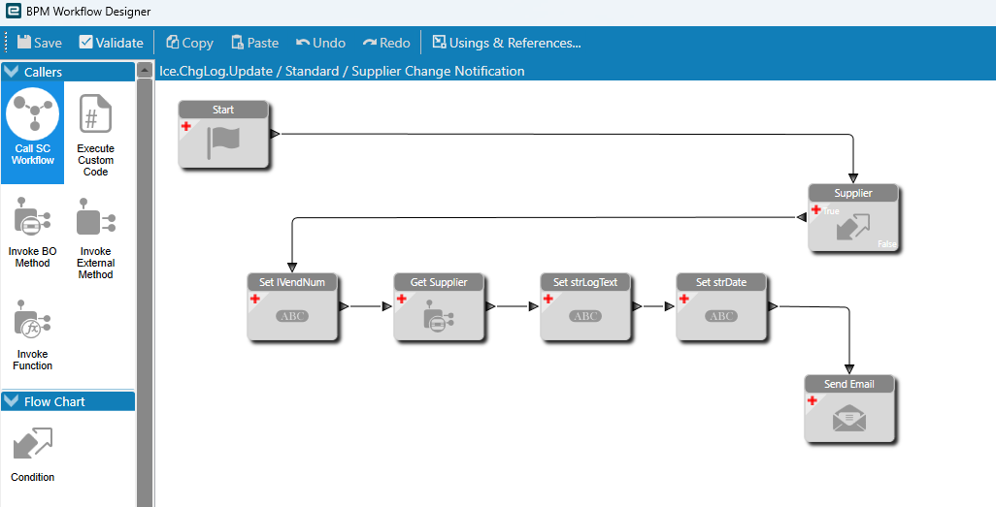Click the Supplier node True output connector
The image size is (996, 507).
[801, 218]
